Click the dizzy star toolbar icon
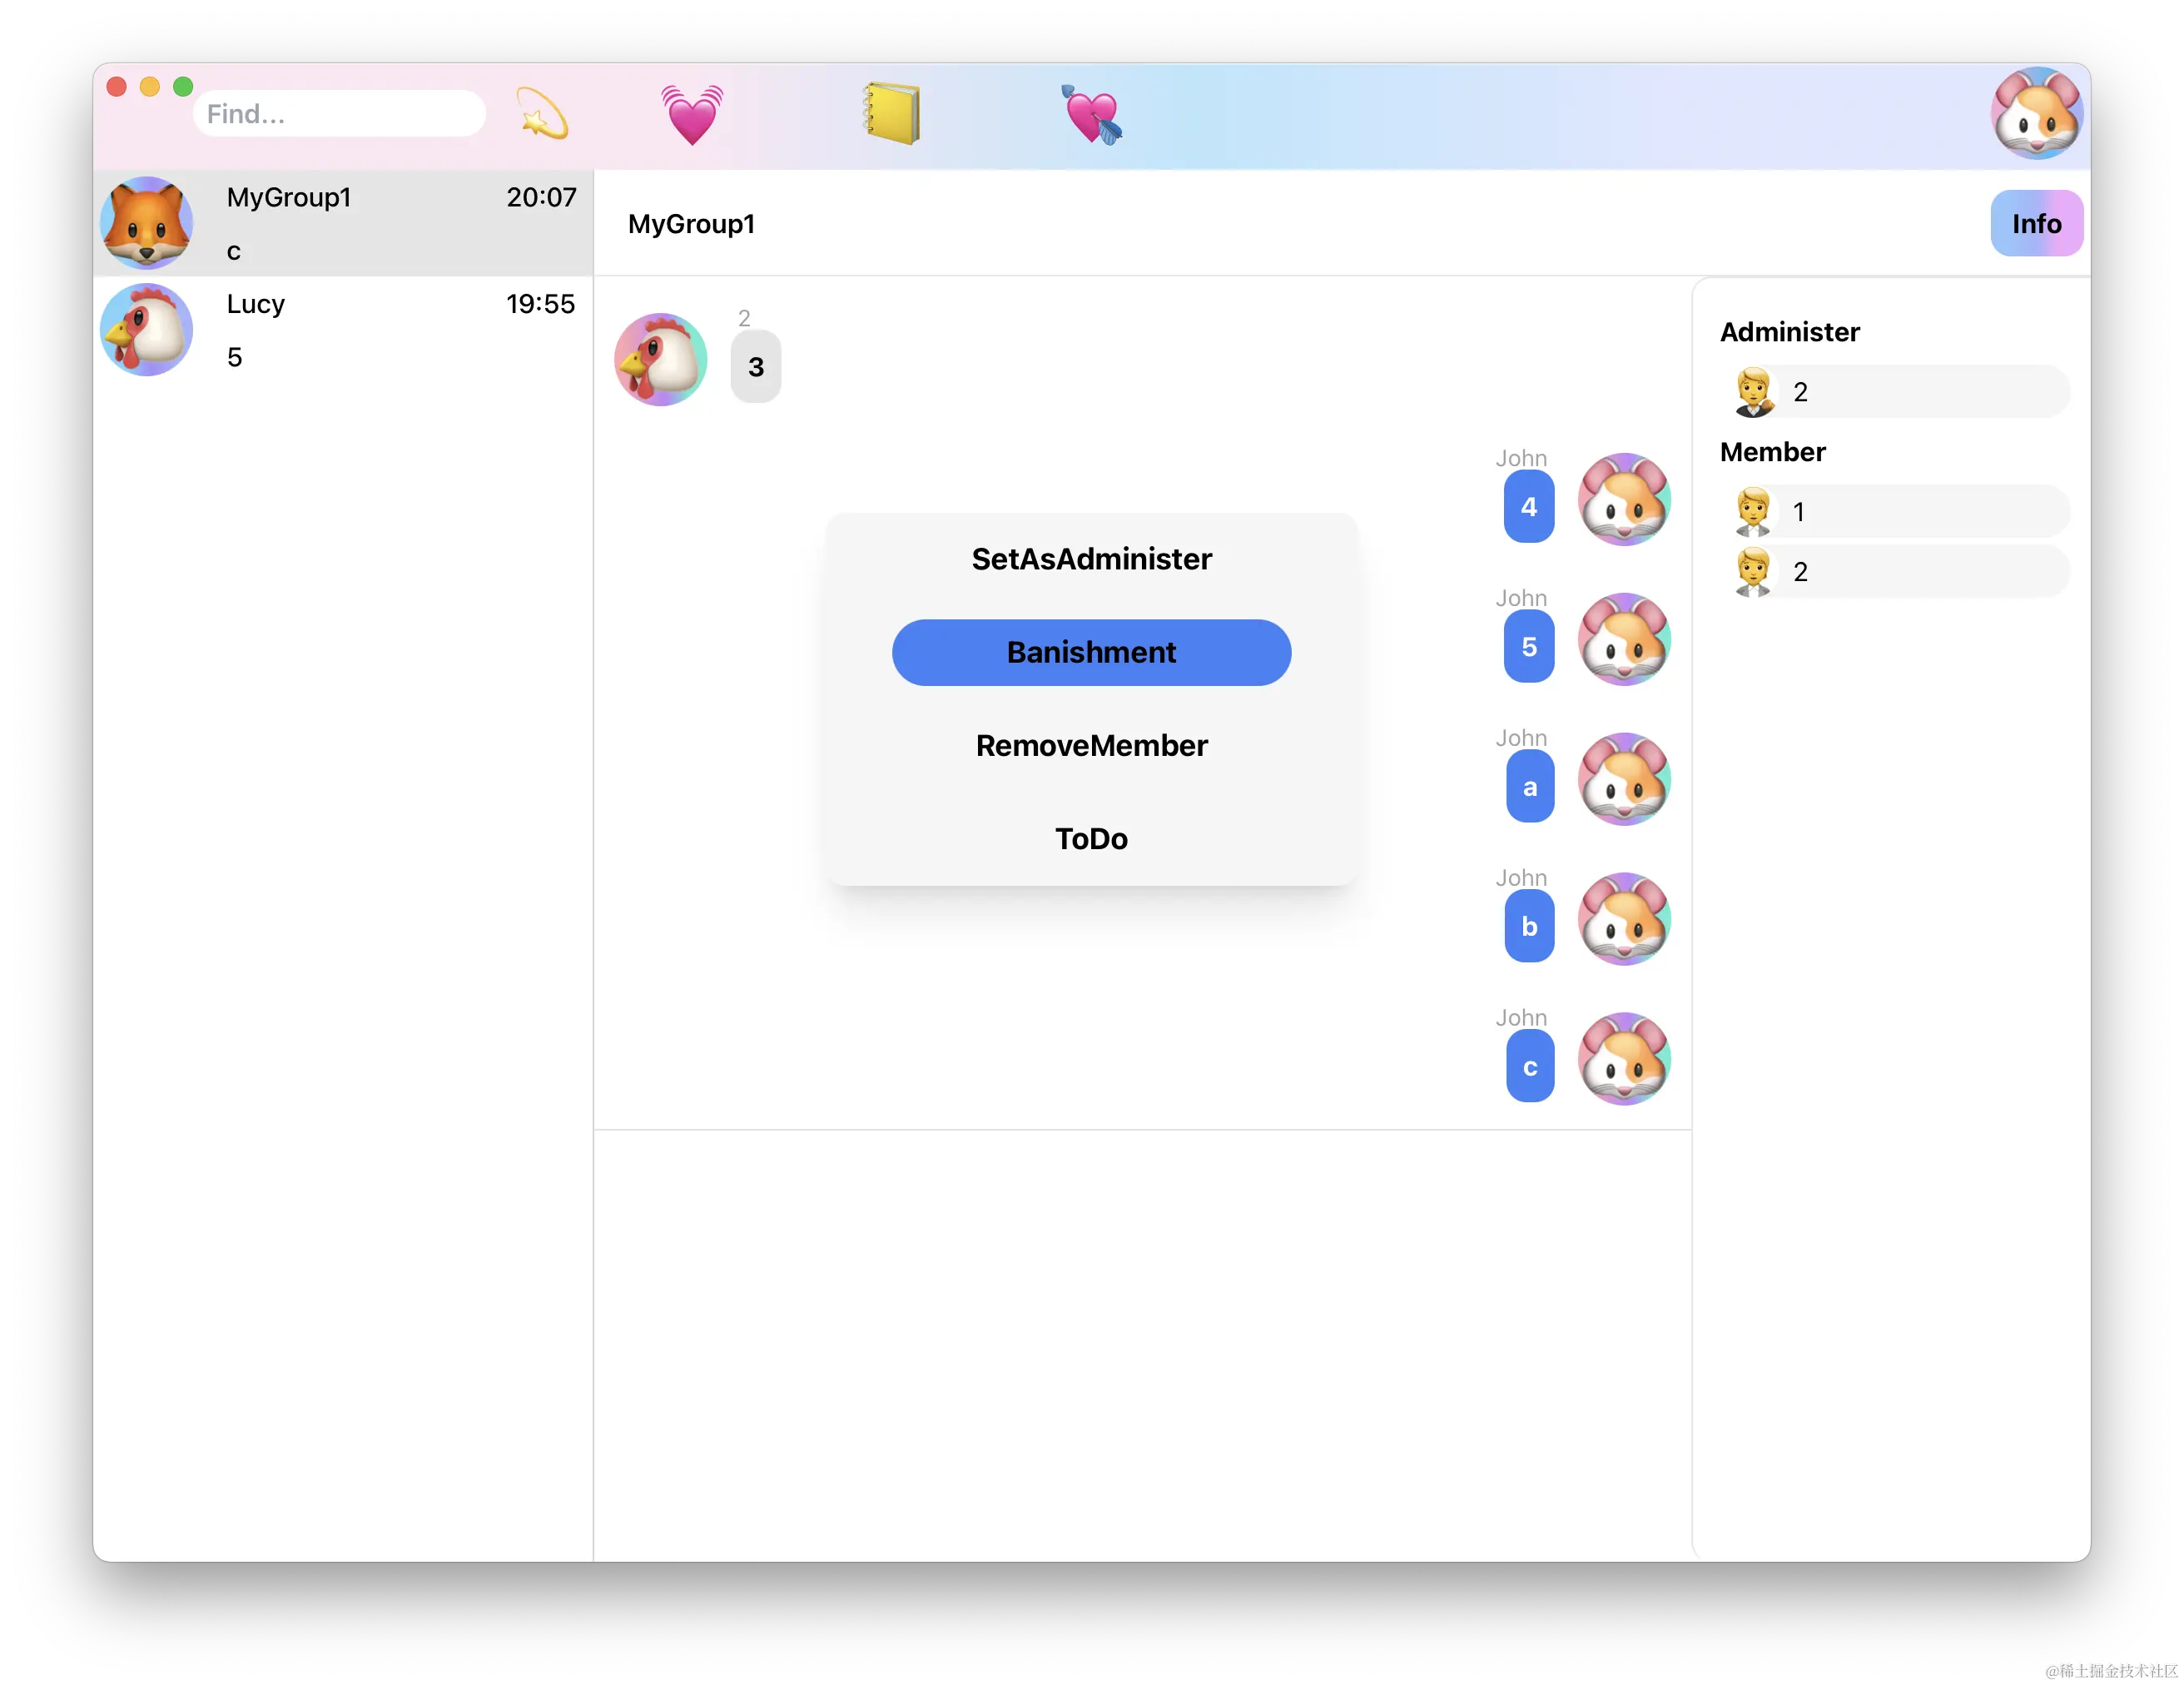 pyautogui.click(x=542, y=114)
